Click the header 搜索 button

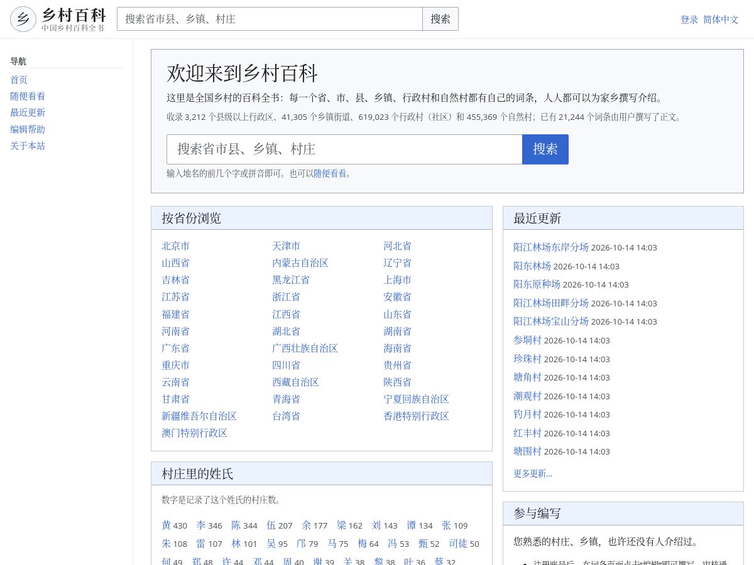pyautogui.click(x=440, y=19)
